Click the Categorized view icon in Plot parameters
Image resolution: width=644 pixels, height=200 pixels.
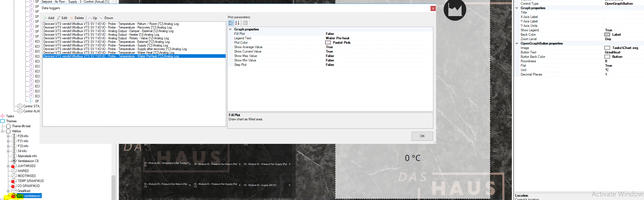point(231,23)
